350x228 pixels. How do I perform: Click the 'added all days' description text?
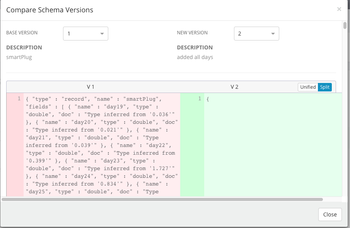(195, 57)
